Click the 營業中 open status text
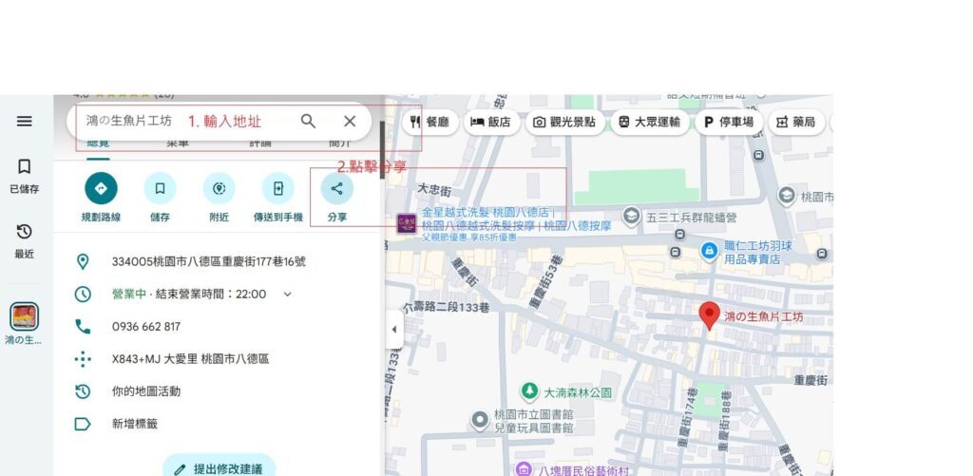 point(128,295)
